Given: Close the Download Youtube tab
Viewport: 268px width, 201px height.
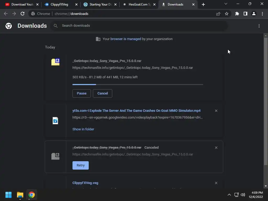Looking at the screenshot, I should [x=37, y=4].
